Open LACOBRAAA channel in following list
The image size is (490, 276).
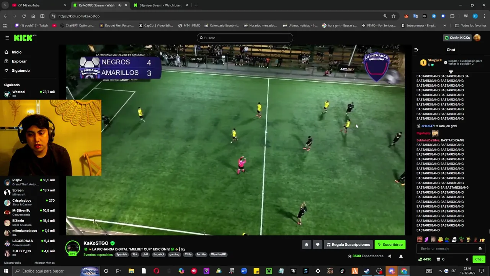tap(29, 243)
